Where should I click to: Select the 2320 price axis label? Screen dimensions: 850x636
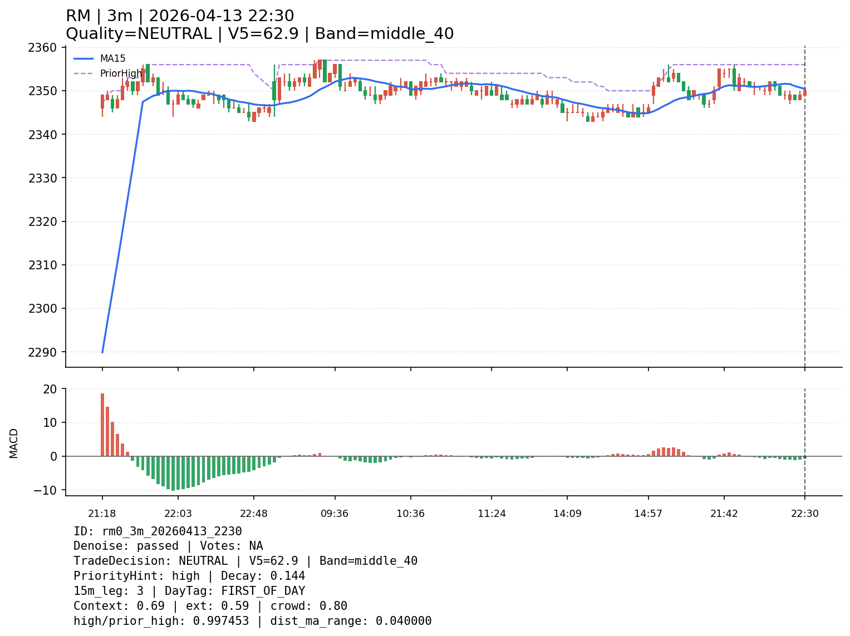tap(42, 221)
